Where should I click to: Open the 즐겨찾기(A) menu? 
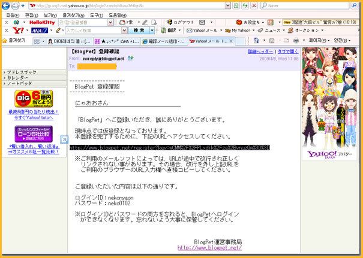pyautogui.click(x=73, y=15)
